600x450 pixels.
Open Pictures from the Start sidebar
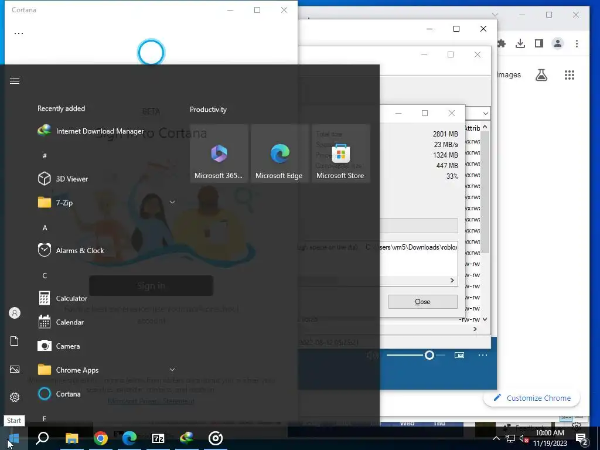[x=15, y=369]
